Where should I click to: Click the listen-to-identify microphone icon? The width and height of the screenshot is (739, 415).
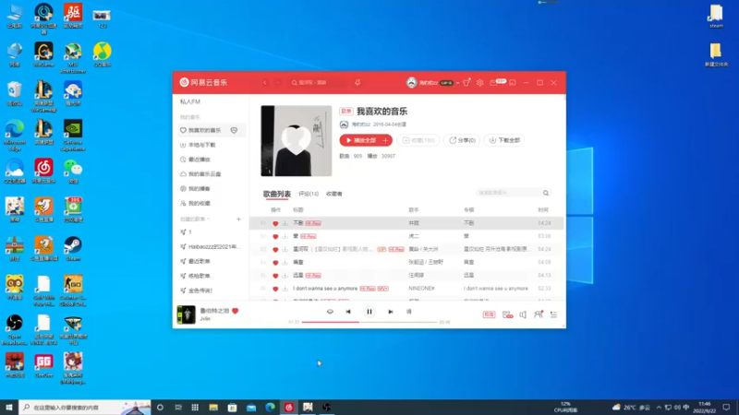click(357, 82)
